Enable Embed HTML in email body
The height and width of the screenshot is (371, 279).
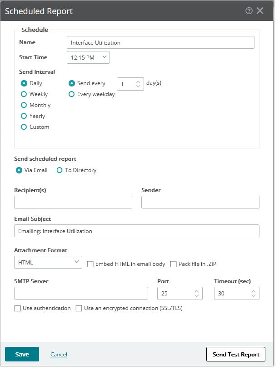[90, 264]
